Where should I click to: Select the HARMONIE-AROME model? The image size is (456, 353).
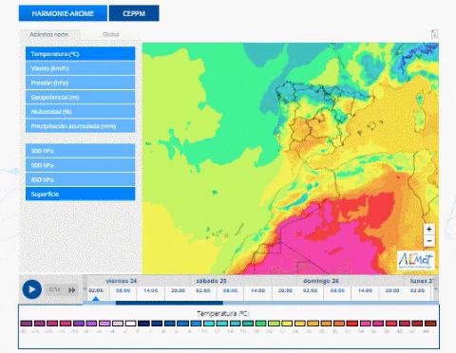point(63,13)
